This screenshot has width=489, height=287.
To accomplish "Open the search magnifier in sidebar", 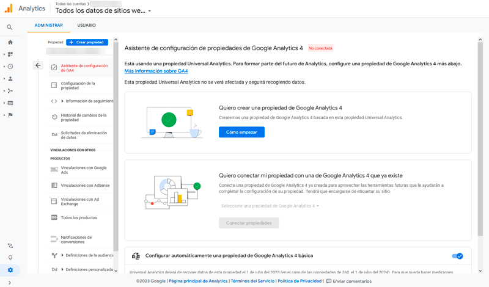I will pos(10,27).
